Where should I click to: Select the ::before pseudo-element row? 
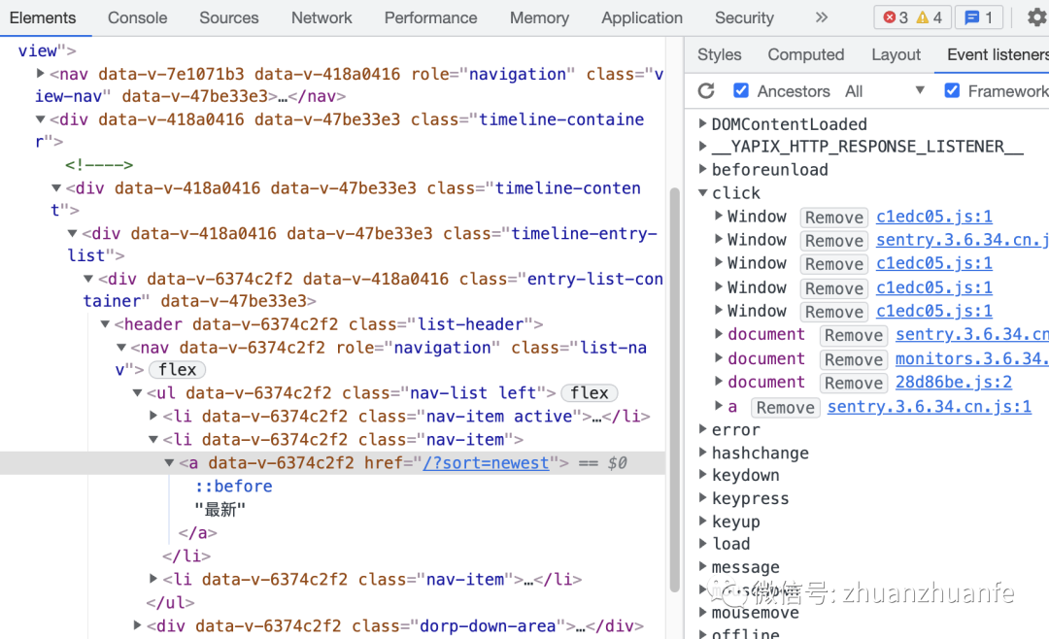[233, 486]
